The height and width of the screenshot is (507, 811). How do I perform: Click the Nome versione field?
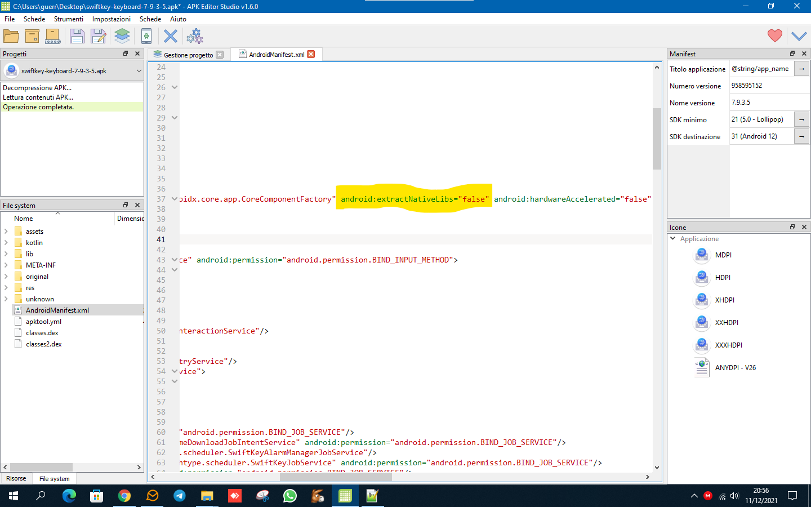click(x=769, y=103)
